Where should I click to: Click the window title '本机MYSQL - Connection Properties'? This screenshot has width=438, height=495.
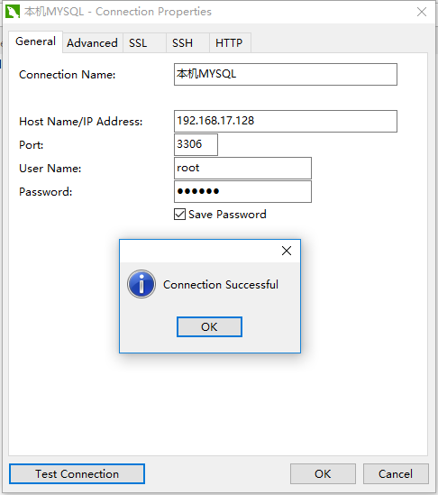[x=118, y=12]
